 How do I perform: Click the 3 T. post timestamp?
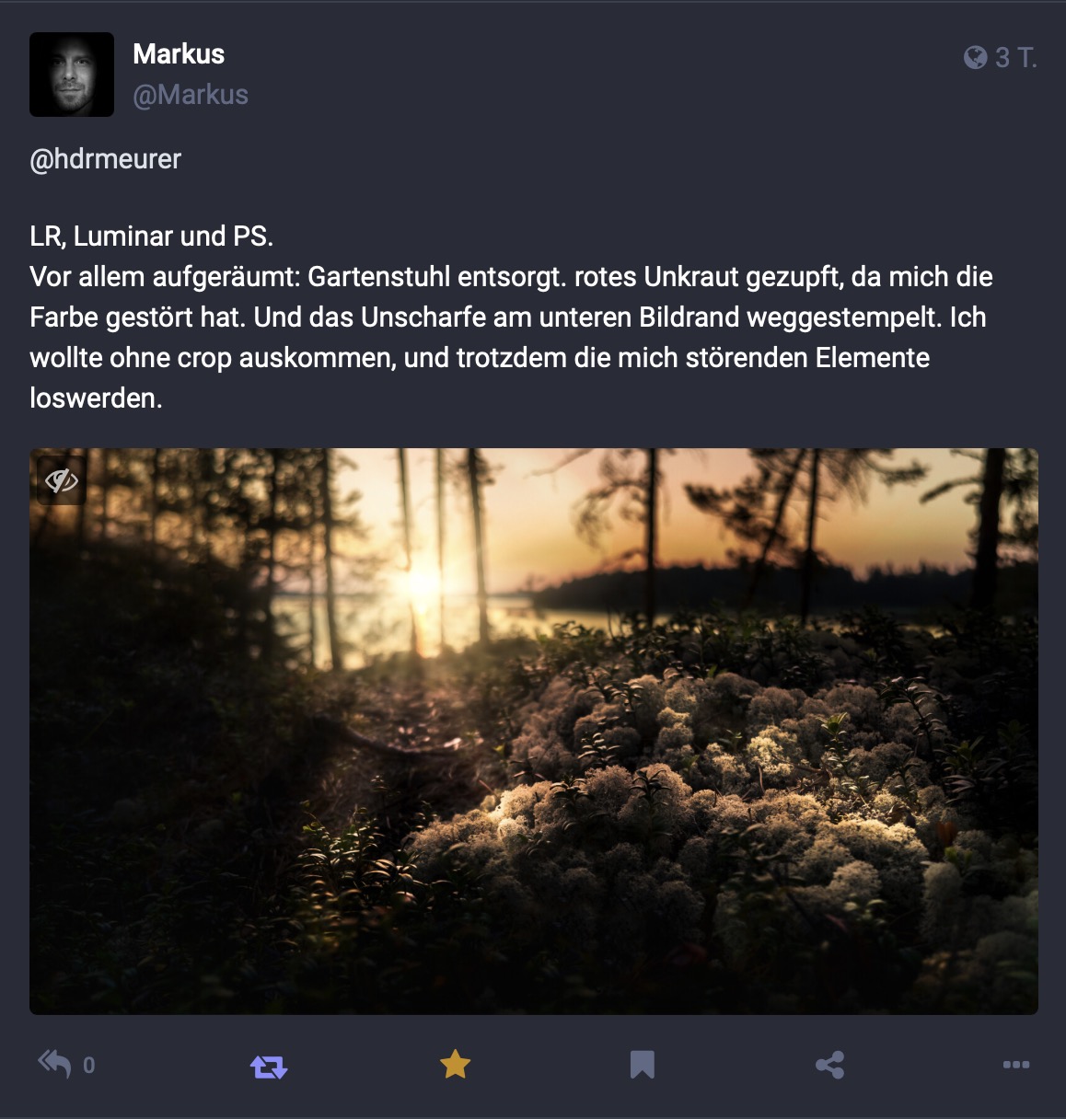point(1016,57)
